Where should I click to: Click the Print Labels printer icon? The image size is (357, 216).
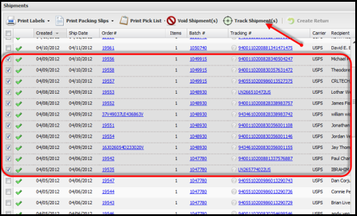[11, 21]
